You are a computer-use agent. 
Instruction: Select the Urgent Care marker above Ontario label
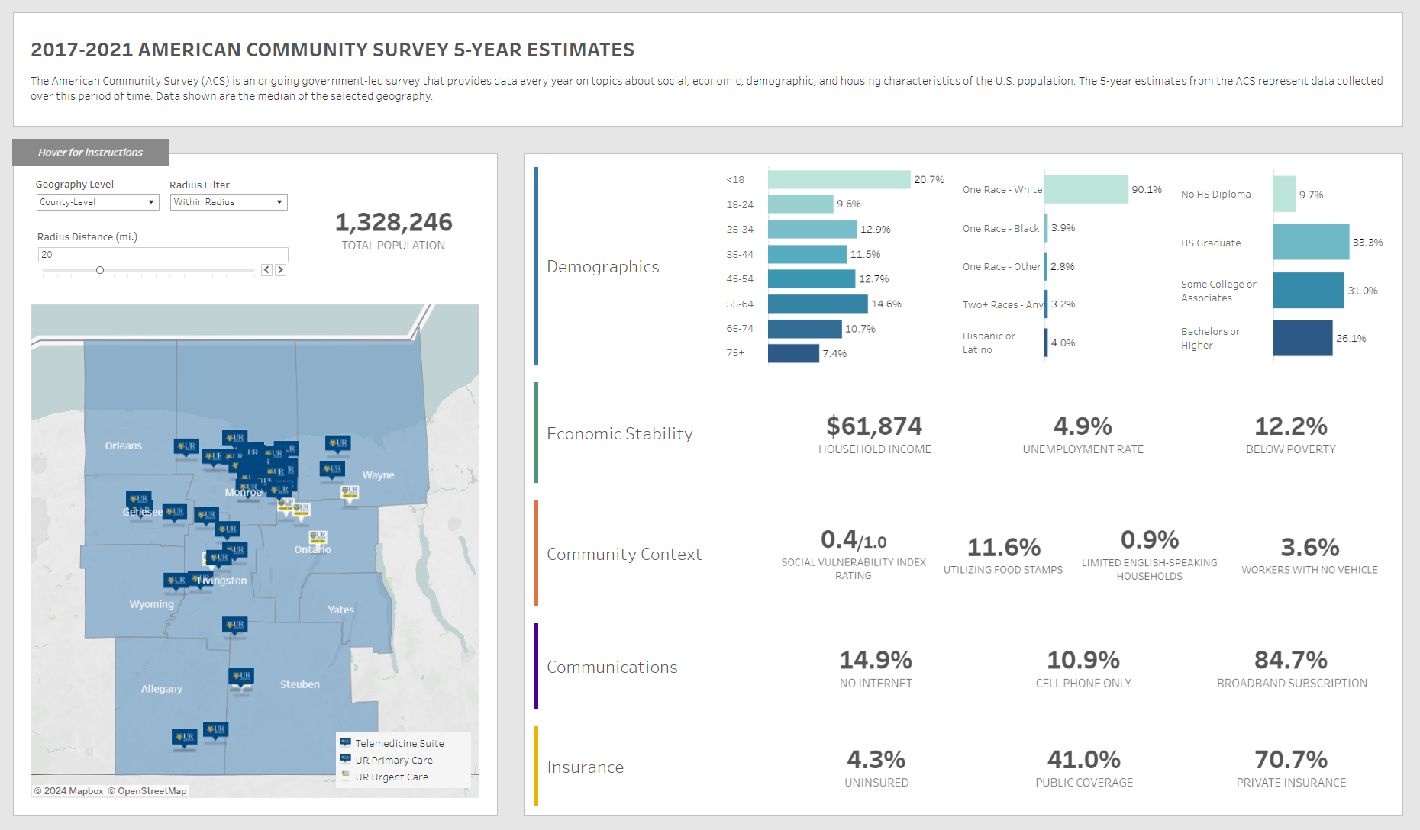318,537
